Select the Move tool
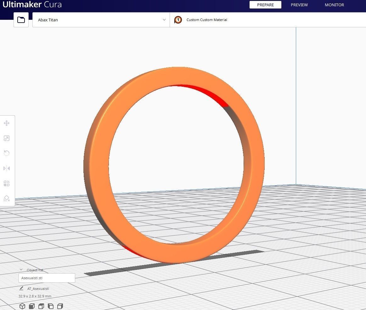The width and height of the screenshot is (366, 310). pyautogui.click(x=7, y=123)
